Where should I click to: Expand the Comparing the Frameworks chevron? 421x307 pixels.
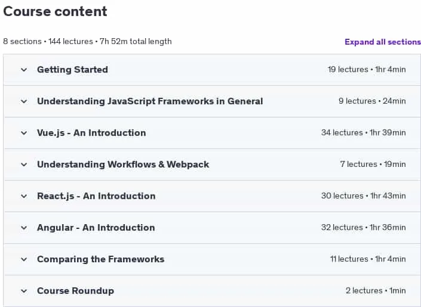click(24, 259)
